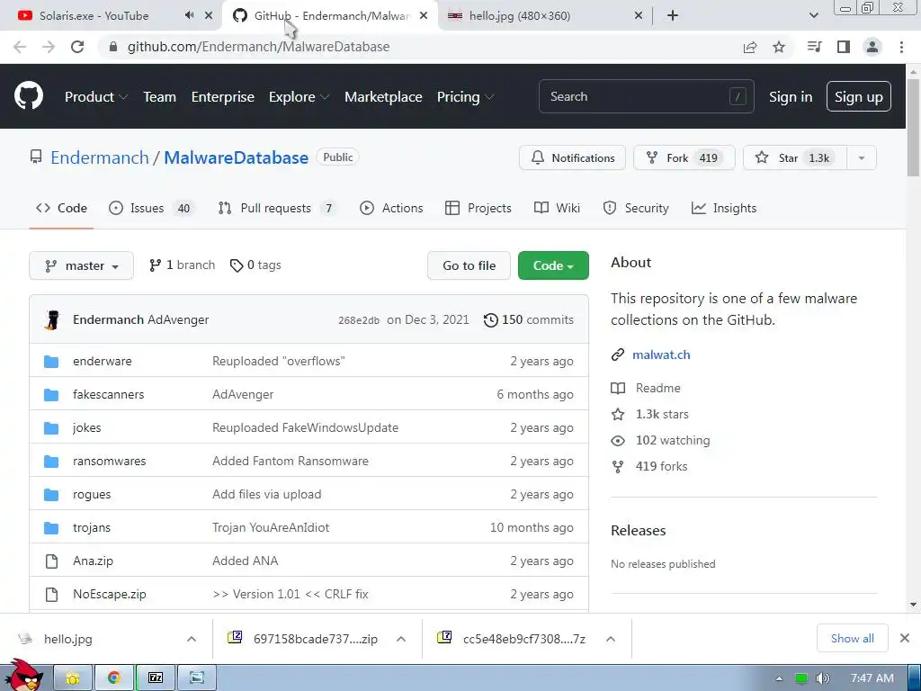Screen dimensions: 921x691
Task: Open the NoEscape.zip file
Action: 109,595
